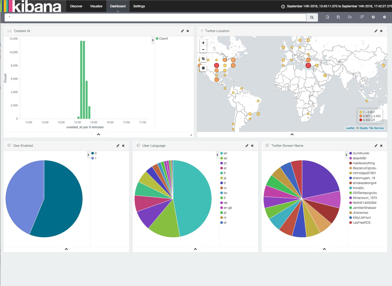Open the Settings tab
Image resolution: width=392 pixels, height=286 pixels.
(139, 6)
